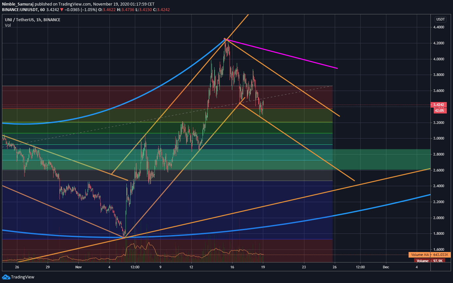
Task: Click the 4.0000 price axis label
Action: pyautogui.click(x=438, y=59)
